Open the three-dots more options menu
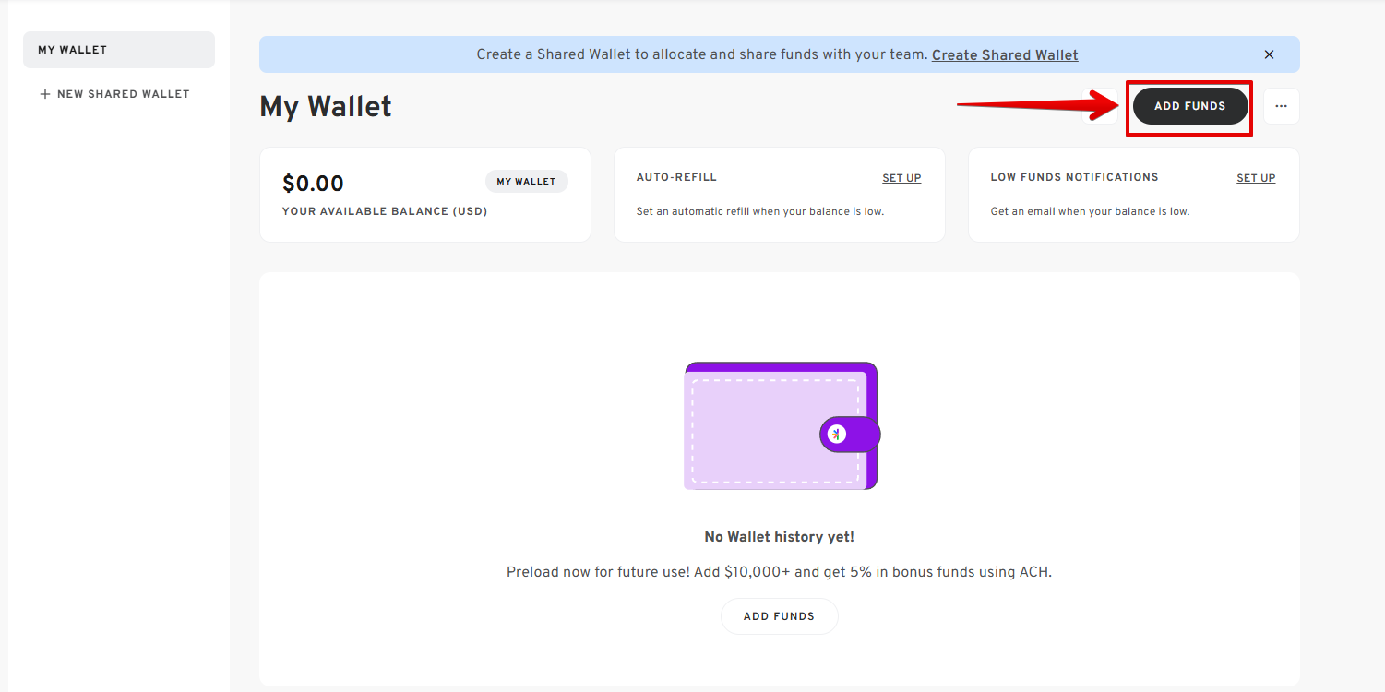The height and width of the screenshot is (692, 1385). click(1281, 106)
